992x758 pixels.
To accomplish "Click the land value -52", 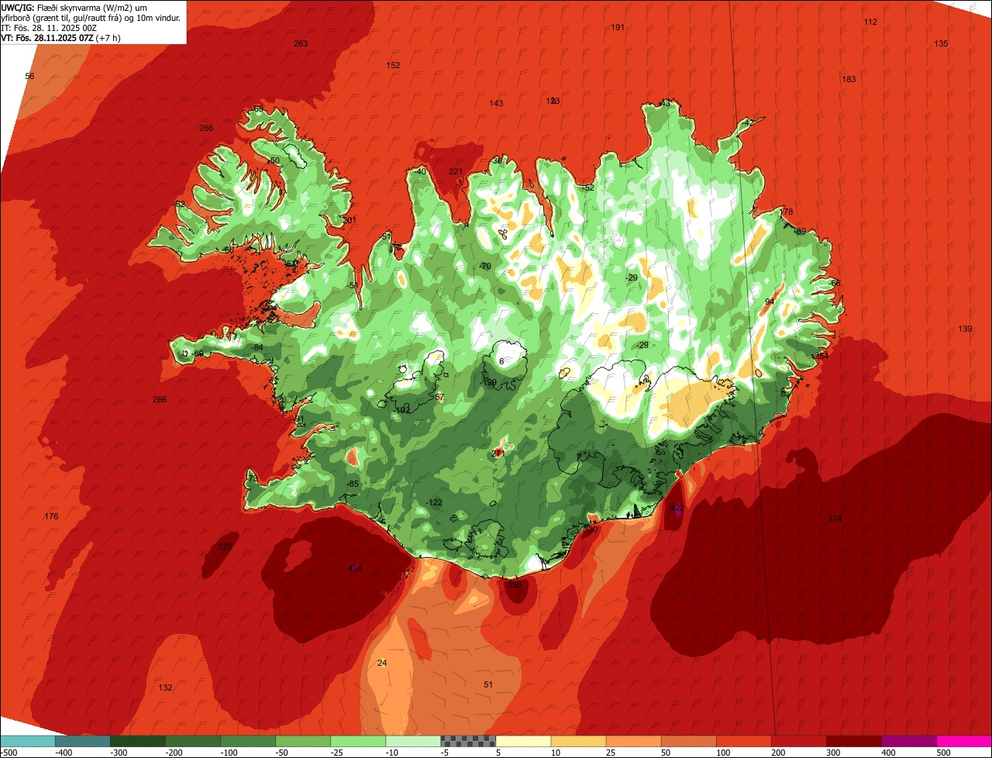I will click(588, 188).
